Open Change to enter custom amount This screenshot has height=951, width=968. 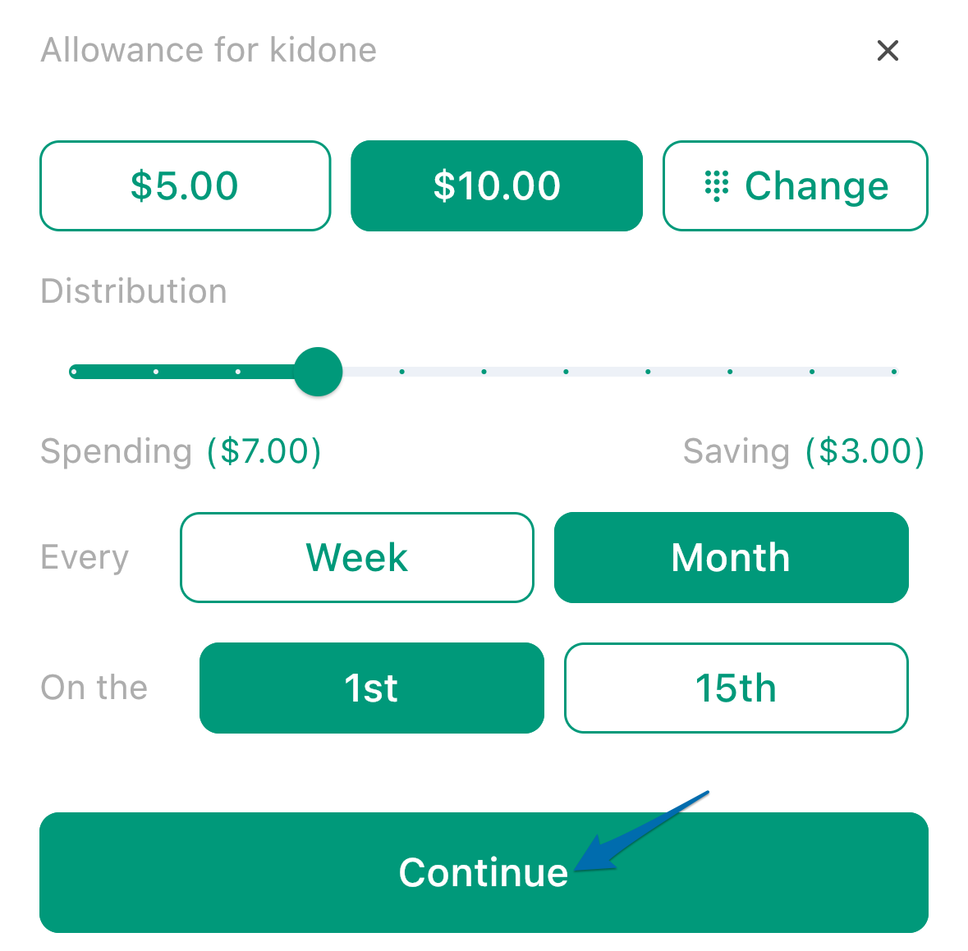coord(795,185)
